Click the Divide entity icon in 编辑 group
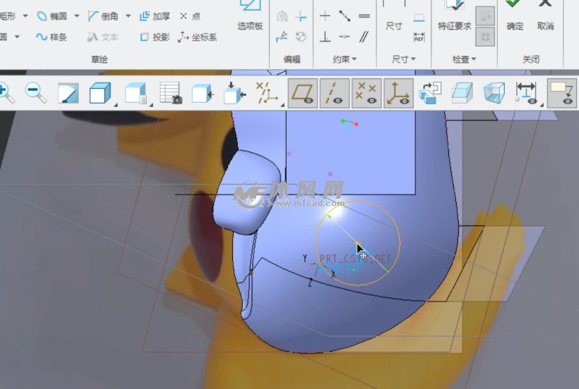 tap(282, 37)
